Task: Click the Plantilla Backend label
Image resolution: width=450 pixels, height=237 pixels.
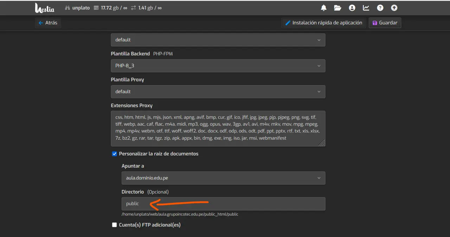Action: tap(130, 54)
